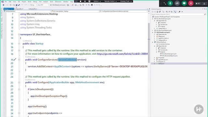
Task: Select Program.cs in Solution Explorer
Action: (x=162, y=61)
